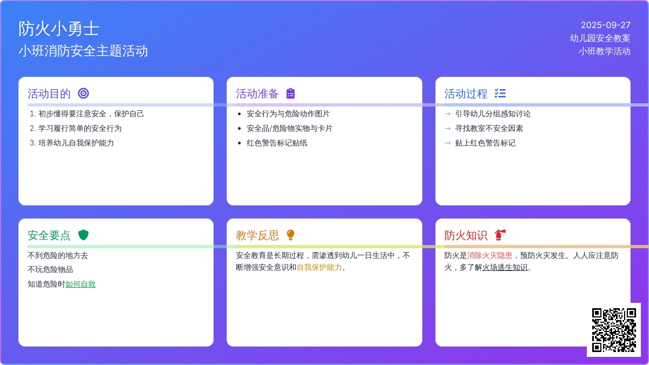Viewport: 649px width, 365px height.
Task: Click the date 2025-09-27
Action: 605,25
